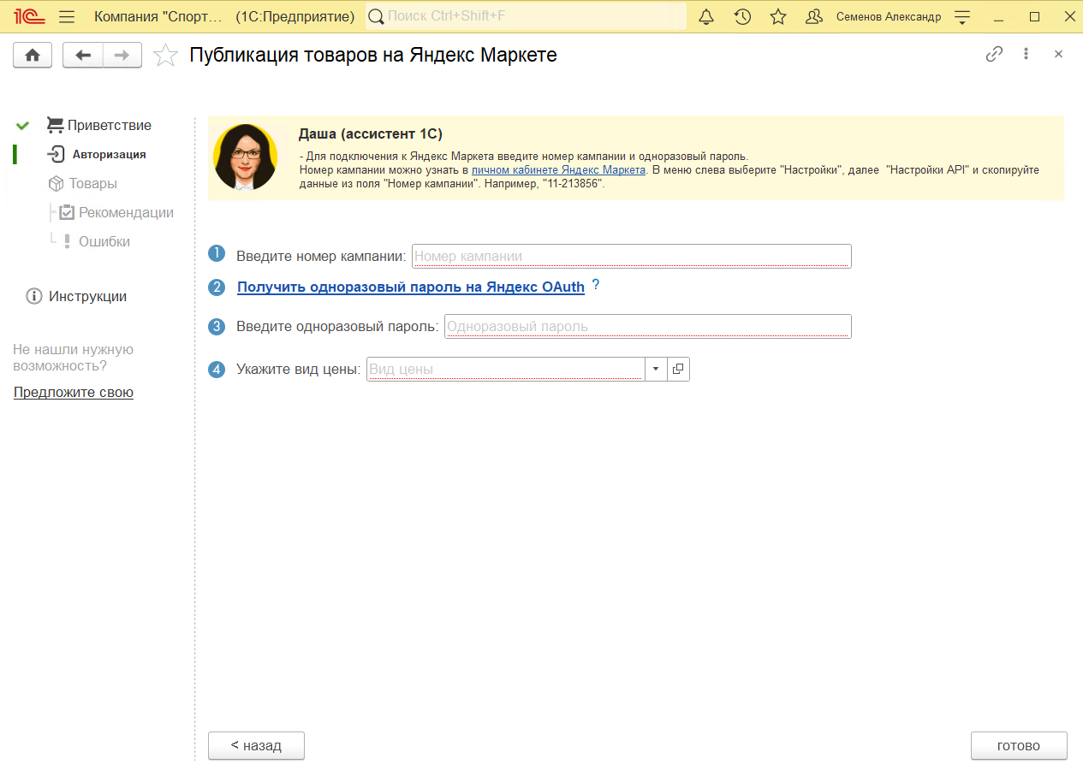The image size is (1083, 770).
Task: Click the Dasha assistant avatar
Action: [246, 157]
